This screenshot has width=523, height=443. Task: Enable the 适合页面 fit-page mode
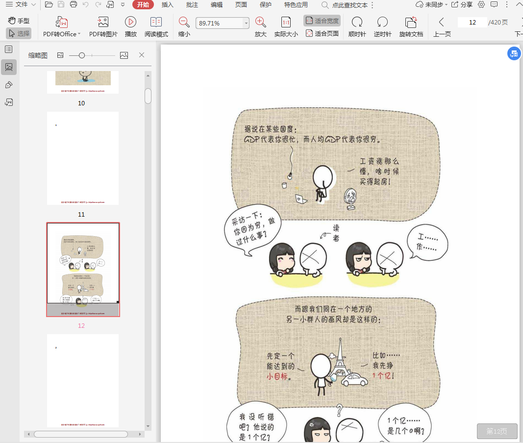pos(322,34)
